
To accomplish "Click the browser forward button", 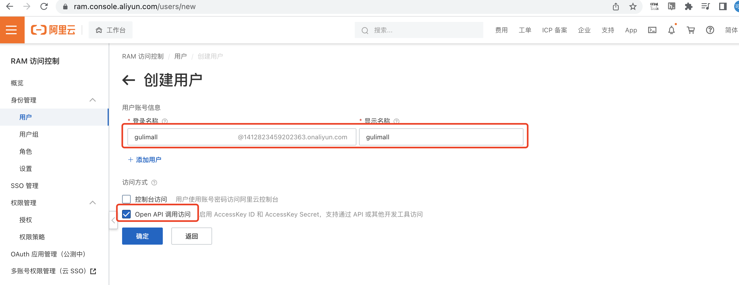I will [27, 6].
